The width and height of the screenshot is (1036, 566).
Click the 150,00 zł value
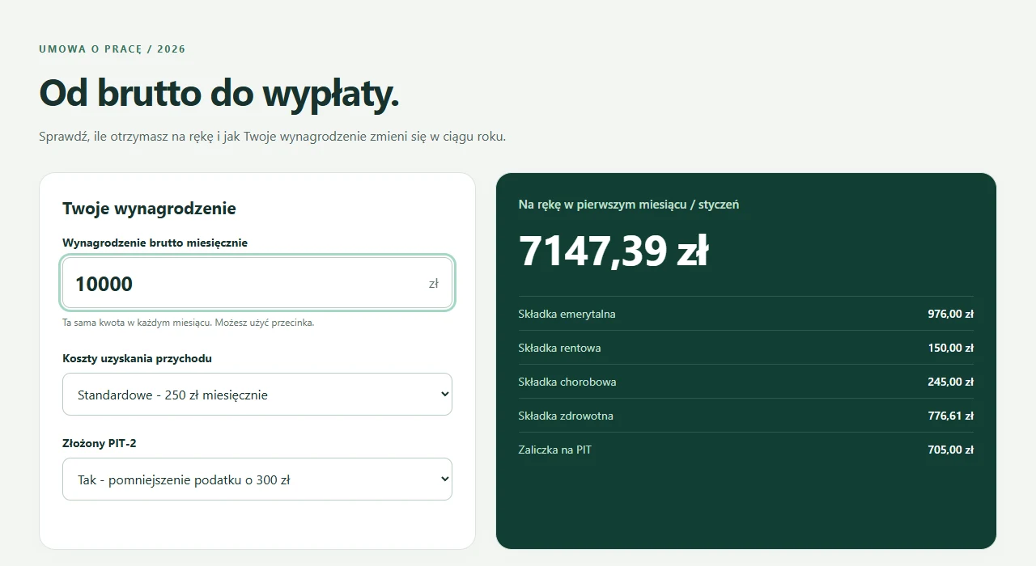(950, 348)
